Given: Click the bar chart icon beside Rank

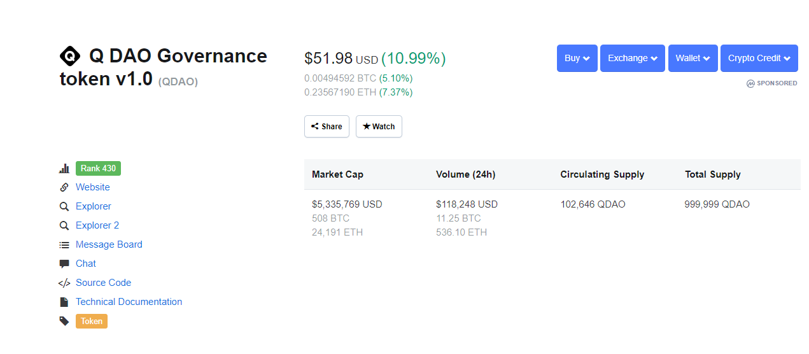Looking at the screenshot, I should click(x=64, y=169).
